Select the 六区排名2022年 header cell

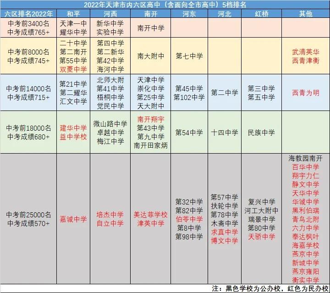pos(28,14)
